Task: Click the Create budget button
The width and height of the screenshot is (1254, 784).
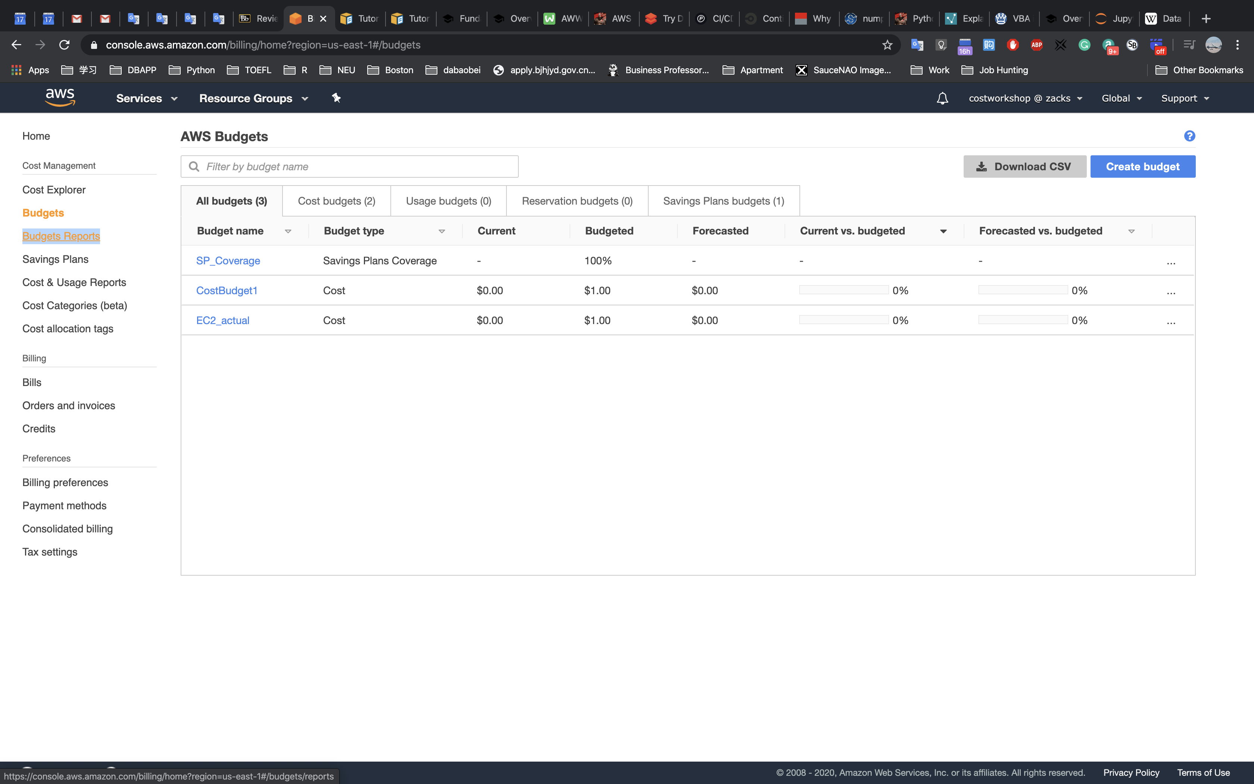Action: point(1142,167)
